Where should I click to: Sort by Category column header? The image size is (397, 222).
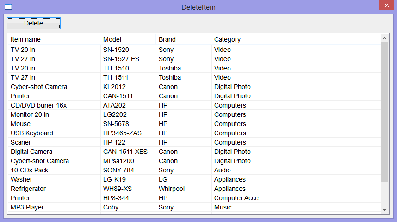pos(239,39)
